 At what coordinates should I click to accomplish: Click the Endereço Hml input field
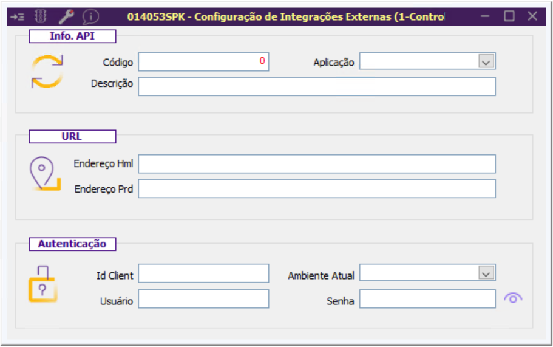coord(317,164)
